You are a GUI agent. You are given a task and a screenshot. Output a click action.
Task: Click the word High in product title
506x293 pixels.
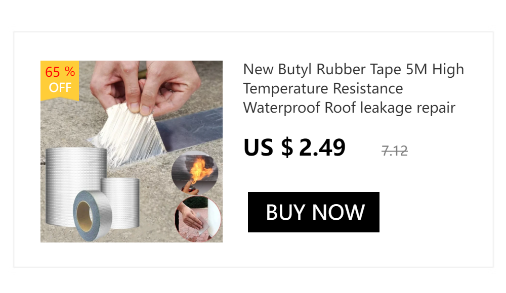pos(448,70)
